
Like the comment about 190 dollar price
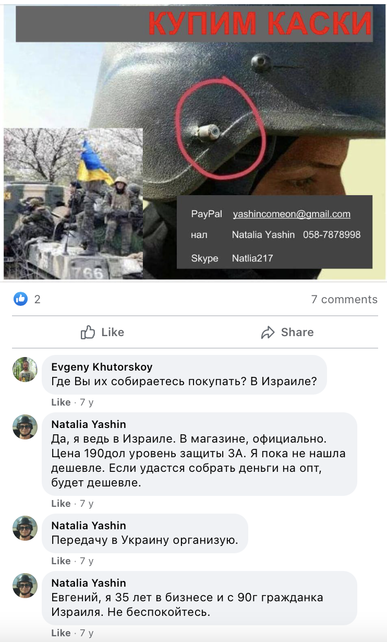(61, 504)
